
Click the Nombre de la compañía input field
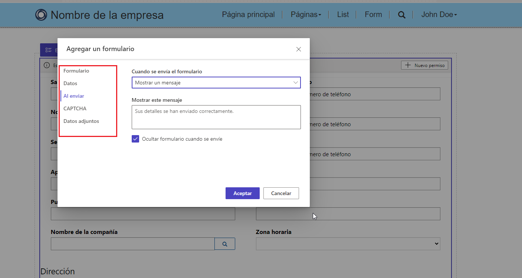[x=133, y=244]
